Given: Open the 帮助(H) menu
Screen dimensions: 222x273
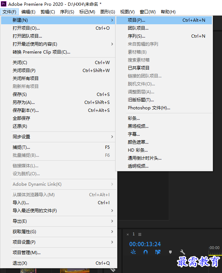Looking at the screenshot, I should [168, 12].
